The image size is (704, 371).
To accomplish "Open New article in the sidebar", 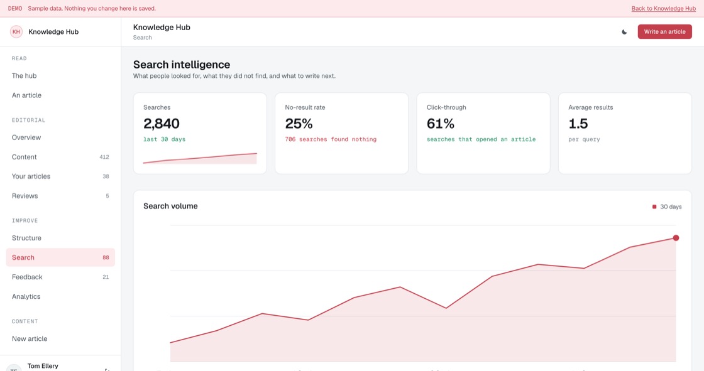I will click(60, 339).
